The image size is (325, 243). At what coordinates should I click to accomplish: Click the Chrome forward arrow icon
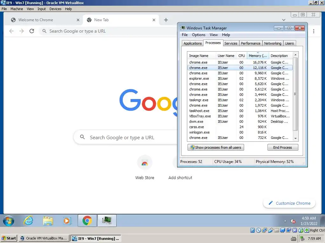tap(22, 31)
